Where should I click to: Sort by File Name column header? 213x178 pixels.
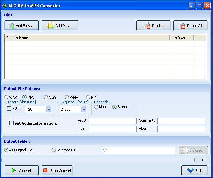coord(87,37)
